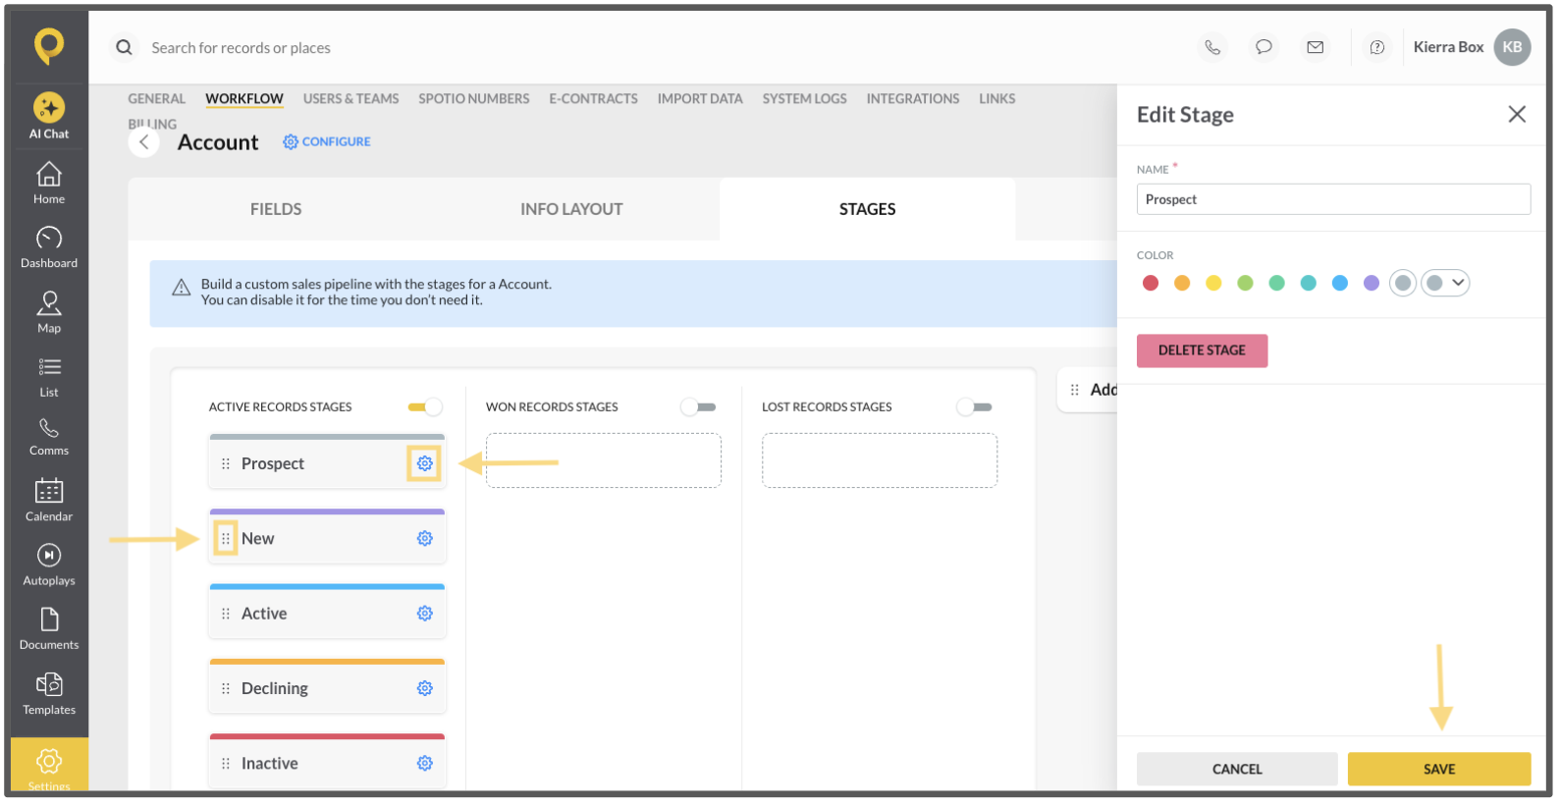Expand the custom color dropdown

[x=1445, y=284]
